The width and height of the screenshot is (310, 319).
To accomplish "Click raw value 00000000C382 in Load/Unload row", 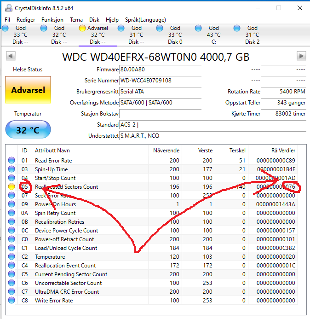I will click(x=276, y=248).
